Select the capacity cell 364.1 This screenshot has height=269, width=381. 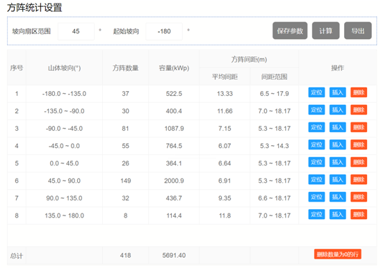(x=174, y=163)
